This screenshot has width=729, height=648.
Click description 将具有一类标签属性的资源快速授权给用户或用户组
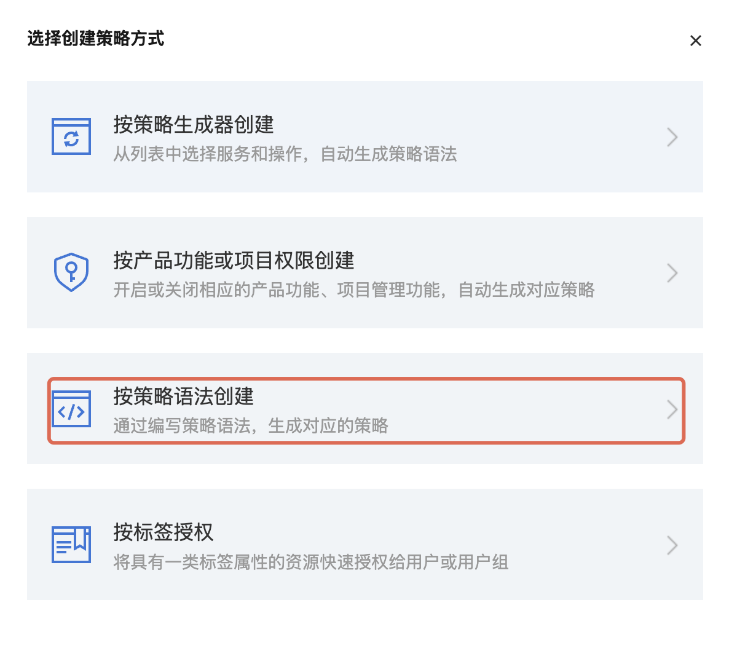click(310, 562)
